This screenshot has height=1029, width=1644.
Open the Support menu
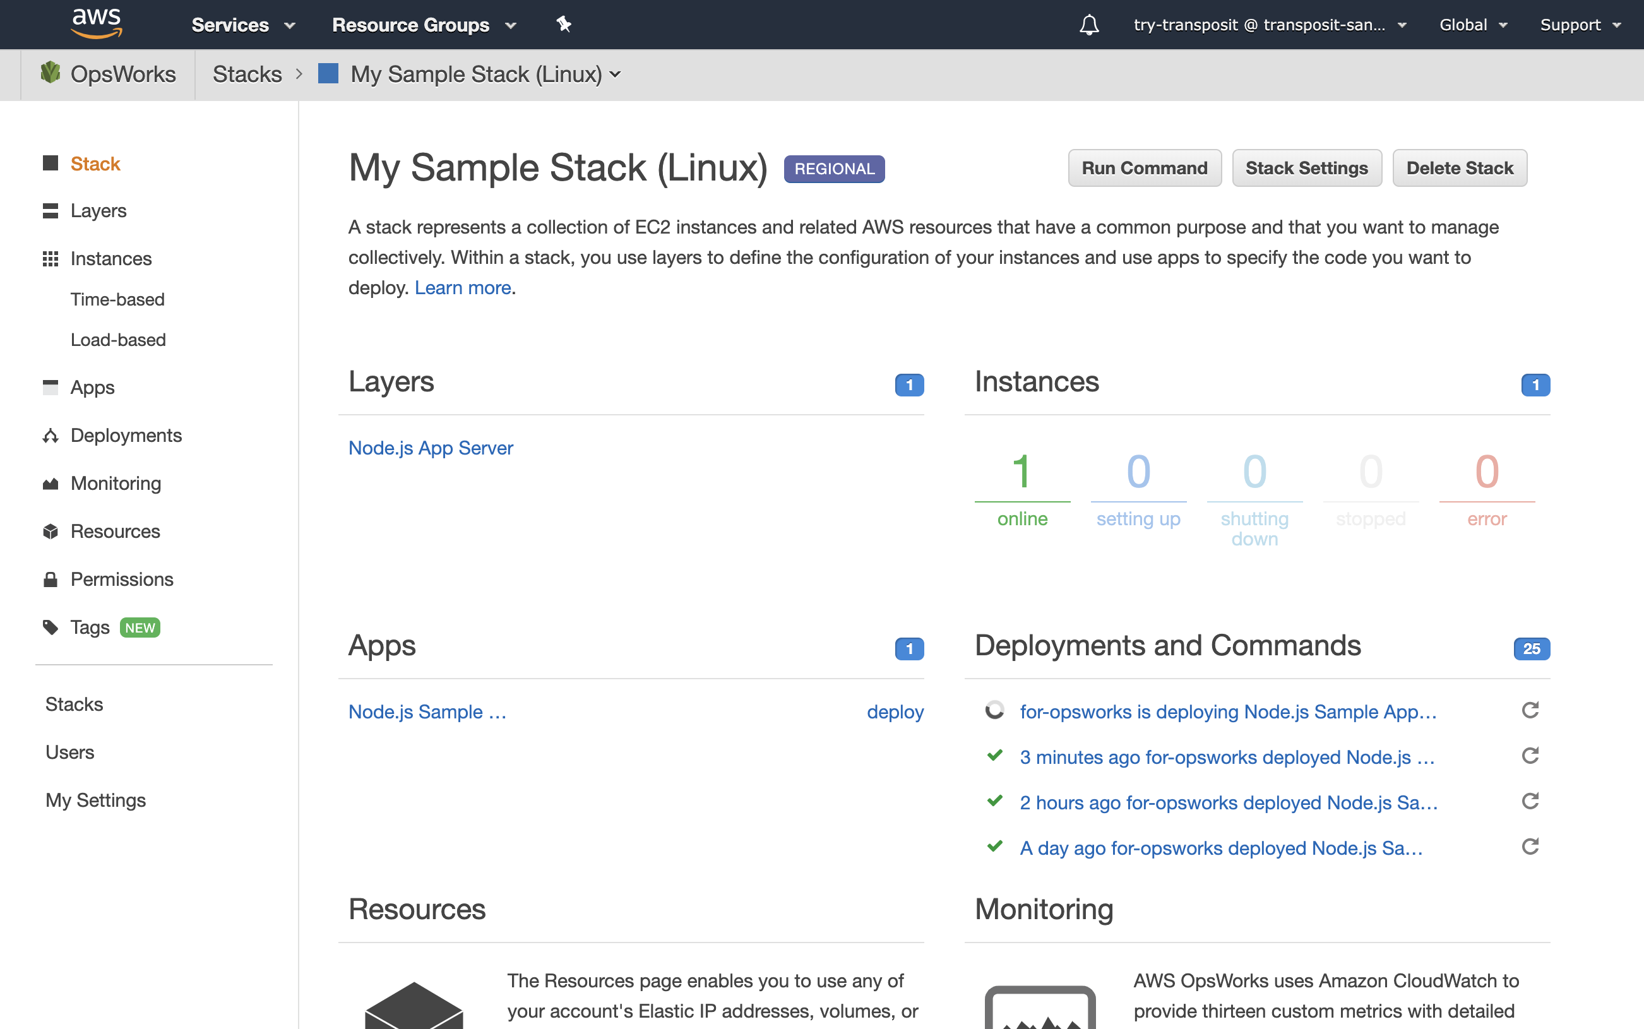(x=1580, y=25)
